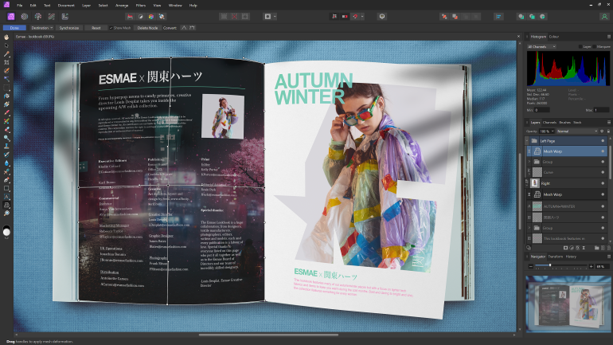613x345 pixels.
Task: Toggle visibility of the Right layer
Action: [x=603, y=183]
